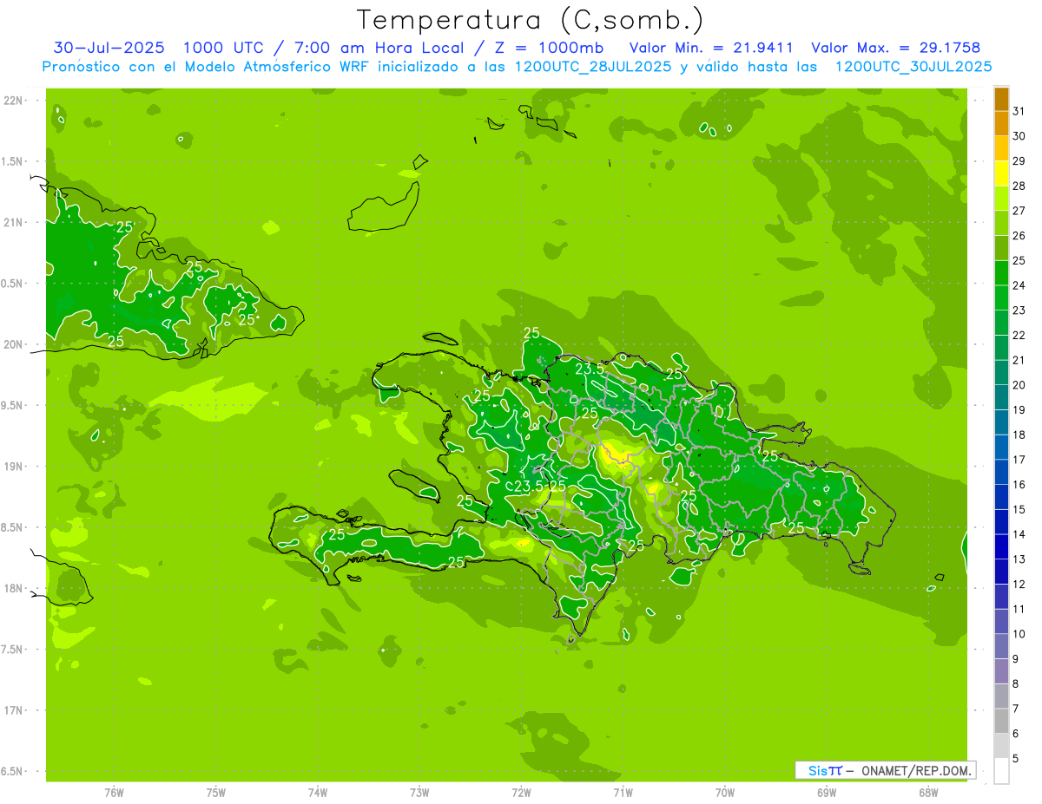The image size is (1042, 804).
Task: Click the legend swatch between 6 and 7
Action: pos(1001,722)
